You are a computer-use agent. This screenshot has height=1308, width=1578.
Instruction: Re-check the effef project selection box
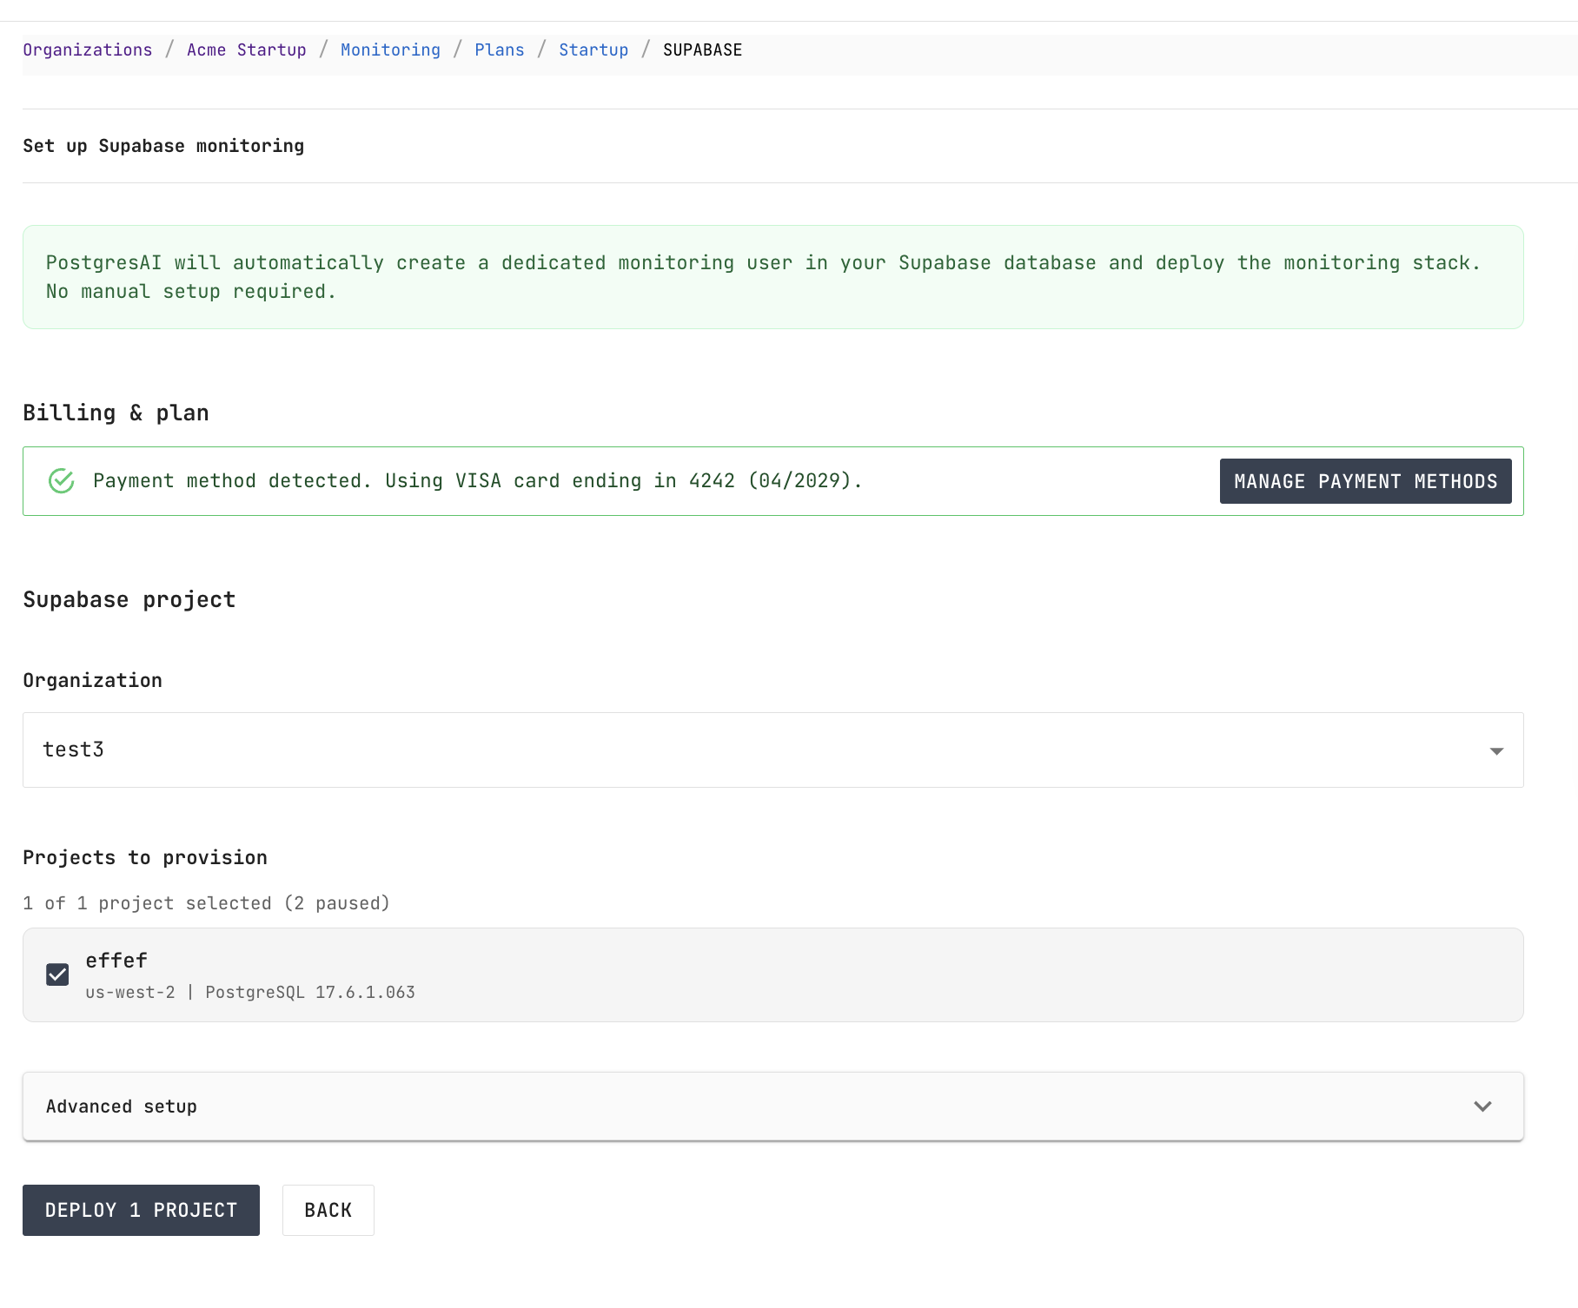56,974
